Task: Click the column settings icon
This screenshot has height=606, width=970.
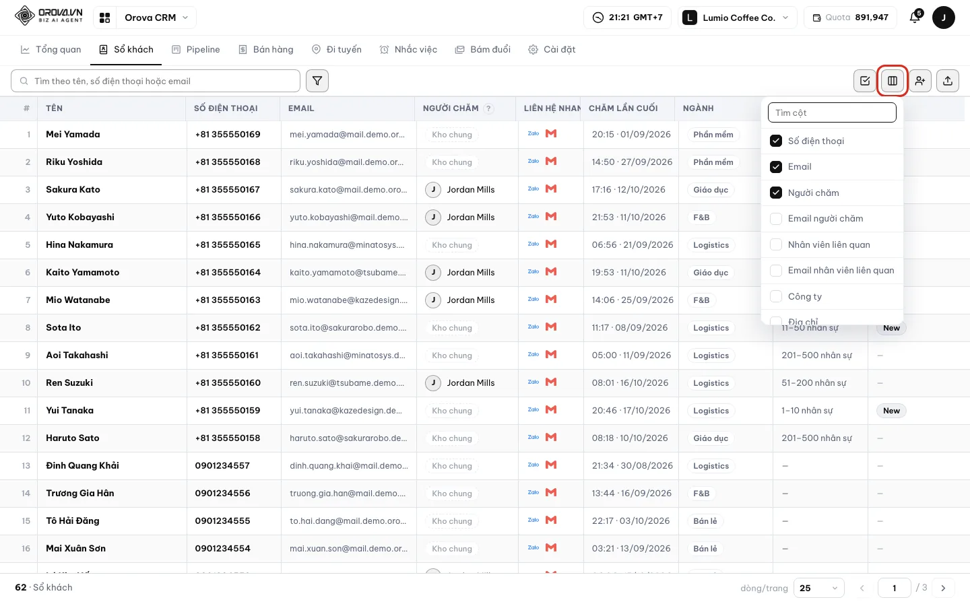Action: click(893, 81)
